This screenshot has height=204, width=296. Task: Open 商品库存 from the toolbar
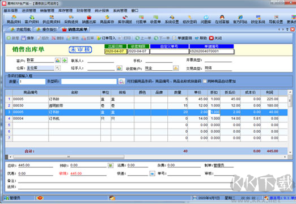coord(107,19)
